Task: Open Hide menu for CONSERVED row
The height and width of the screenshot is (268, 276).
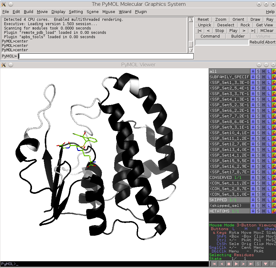Action: point(263,178)
